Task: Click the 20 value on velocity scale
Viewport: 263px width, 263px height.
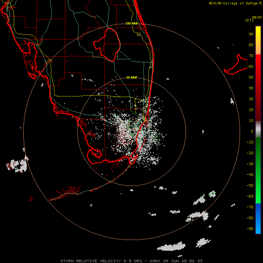Action: pos(251,110)
